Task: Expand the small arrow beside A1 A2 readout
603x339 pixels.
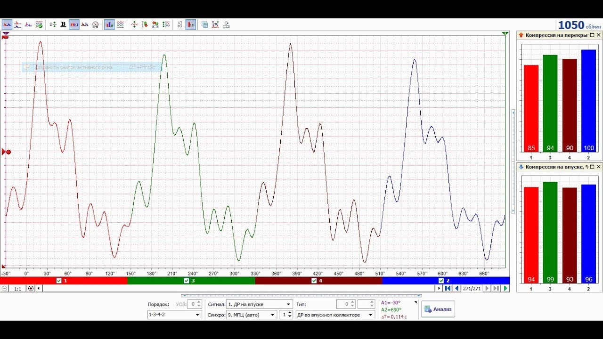Action: pyautogui.click(x=416, y=302)
